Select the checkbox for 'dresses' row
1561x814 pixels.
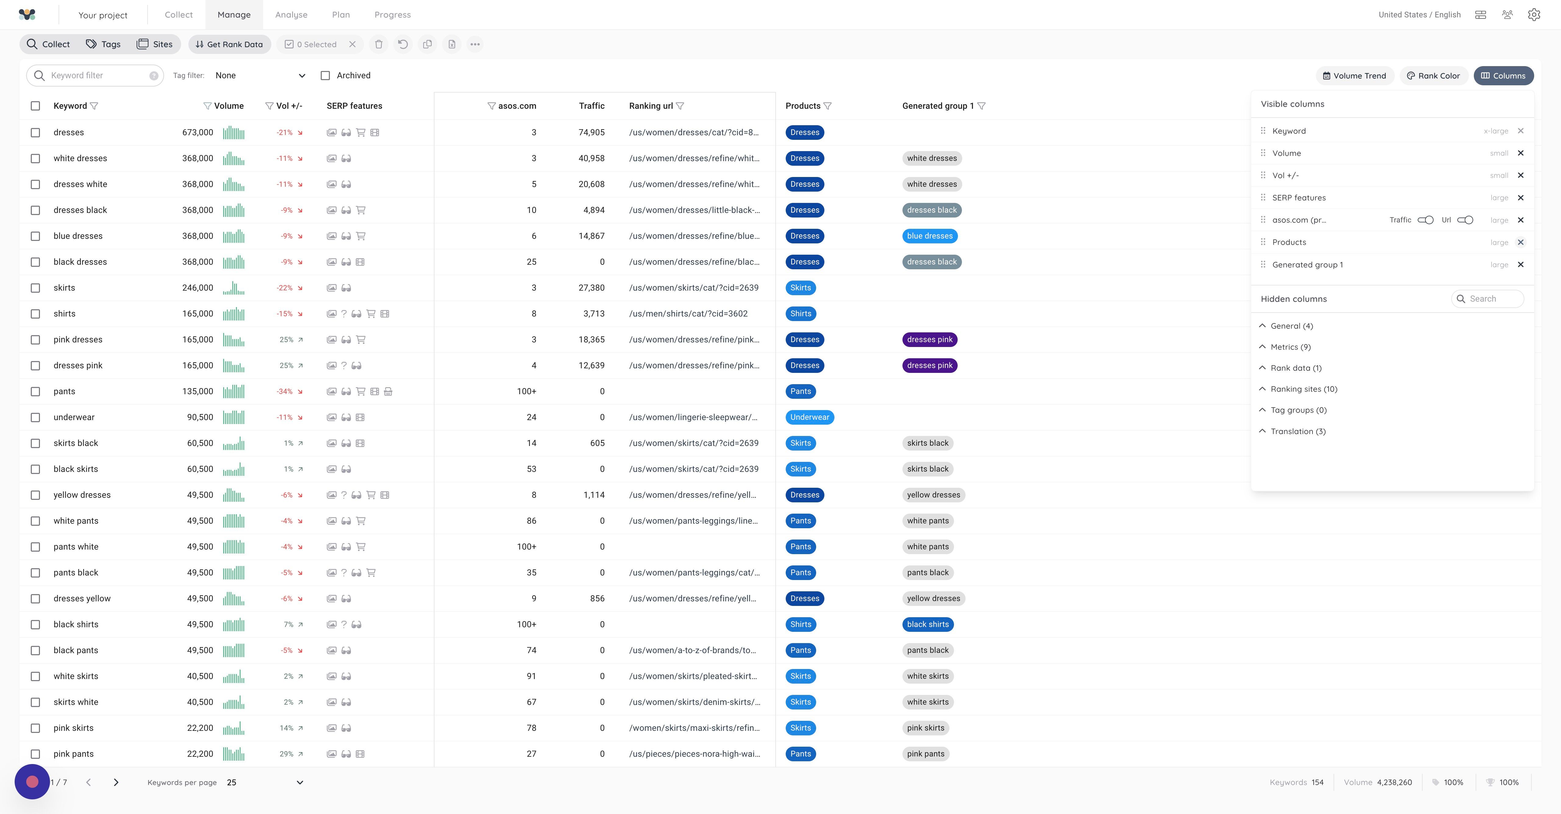[x=35, y=133]
